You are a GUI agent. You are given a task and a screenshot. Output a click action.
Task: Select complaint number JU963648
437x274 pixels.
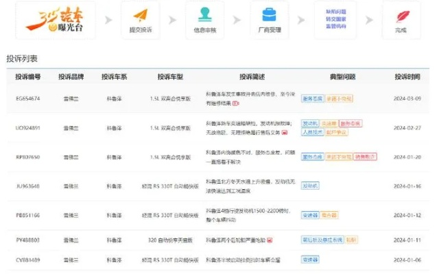click(x=28, y=186)
